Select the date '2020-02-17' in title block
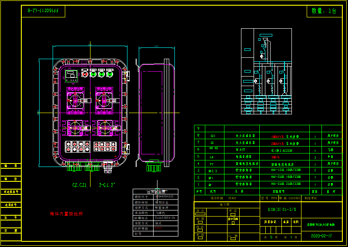This screenshot has height=247, width=348. [321, 236]
